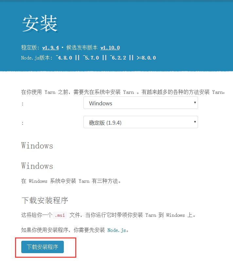233x261 pixels.
Task: Click the .msi inline code snippet
Action: (60, 216)
